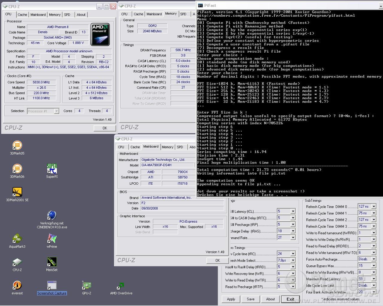Expand the Refresh Mode Select dropdown
383x306 pixels.
point(293,261)
